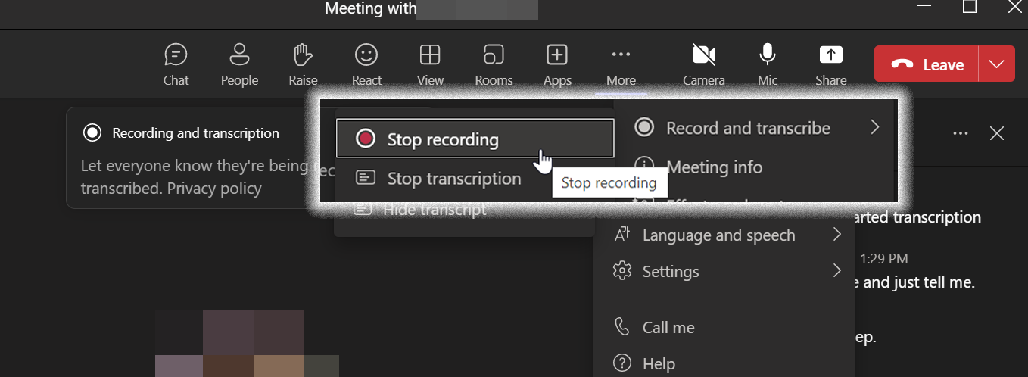Expand the Leave button dropdown arrow

click(996, 64)
